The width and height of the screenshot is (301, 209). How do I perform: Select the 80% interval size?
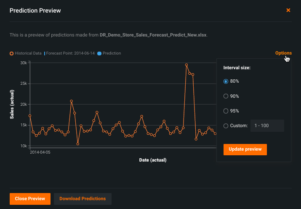pos(226,81)
